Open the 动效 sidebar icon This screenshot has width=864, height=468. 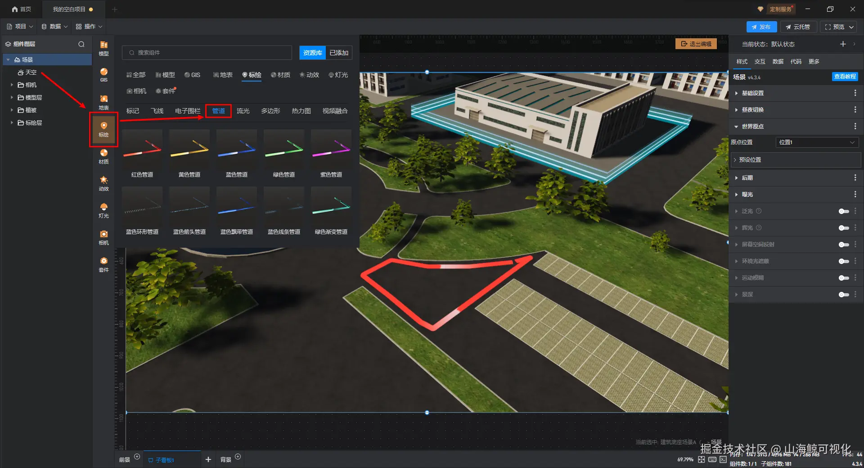tap(103, 183)
